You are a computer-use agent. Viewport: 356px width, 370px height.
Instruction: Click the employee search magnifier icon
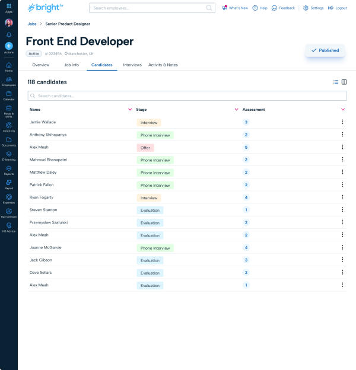[x=209, y=8]
